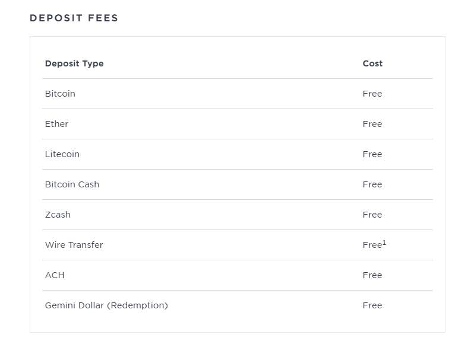Click the ACH deposit type label

[x=55, y=275]
